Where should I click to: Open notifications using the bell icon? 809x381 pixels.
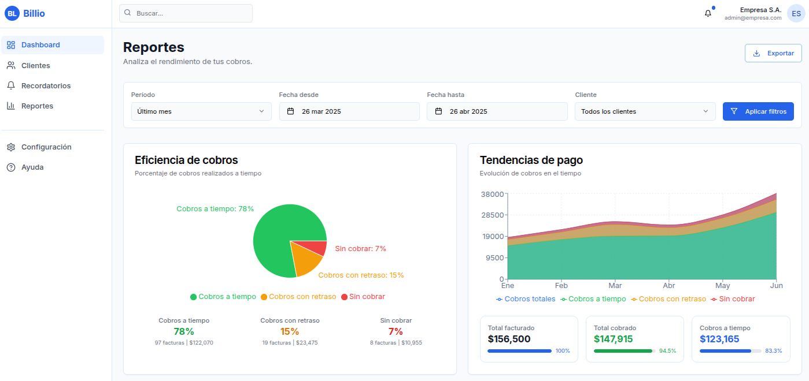tap(708, 13)
